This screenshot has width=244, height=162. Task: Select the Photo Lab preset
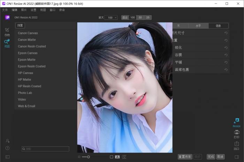click(x=25, y=93)
